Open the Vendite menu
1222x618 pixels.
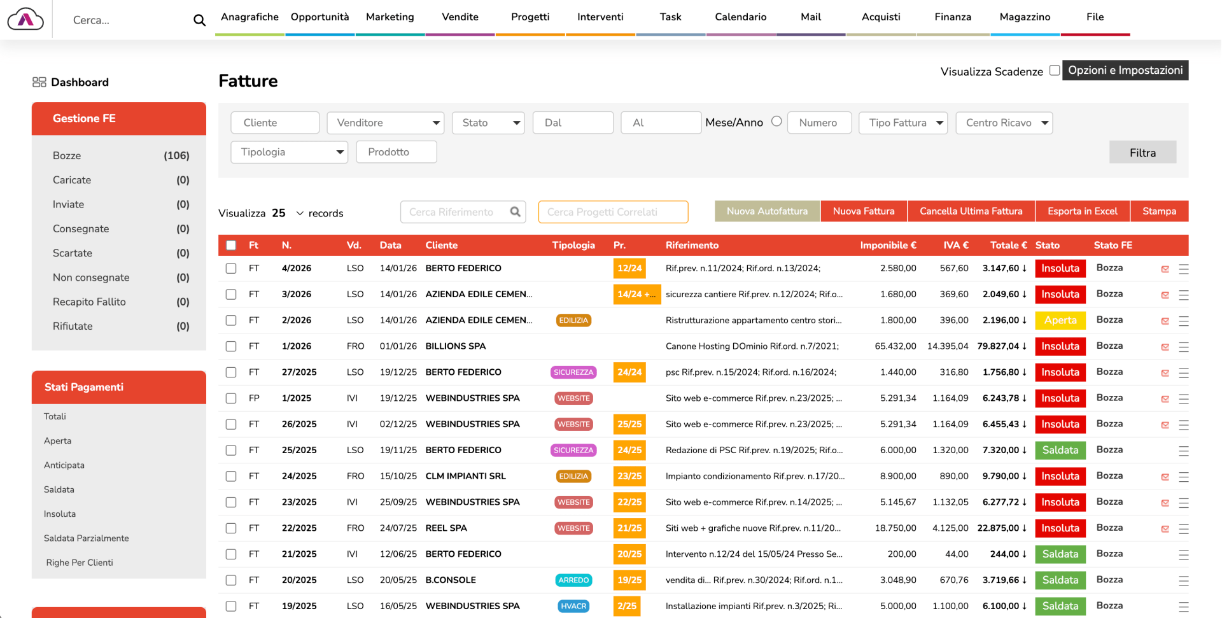coord(460,17)
